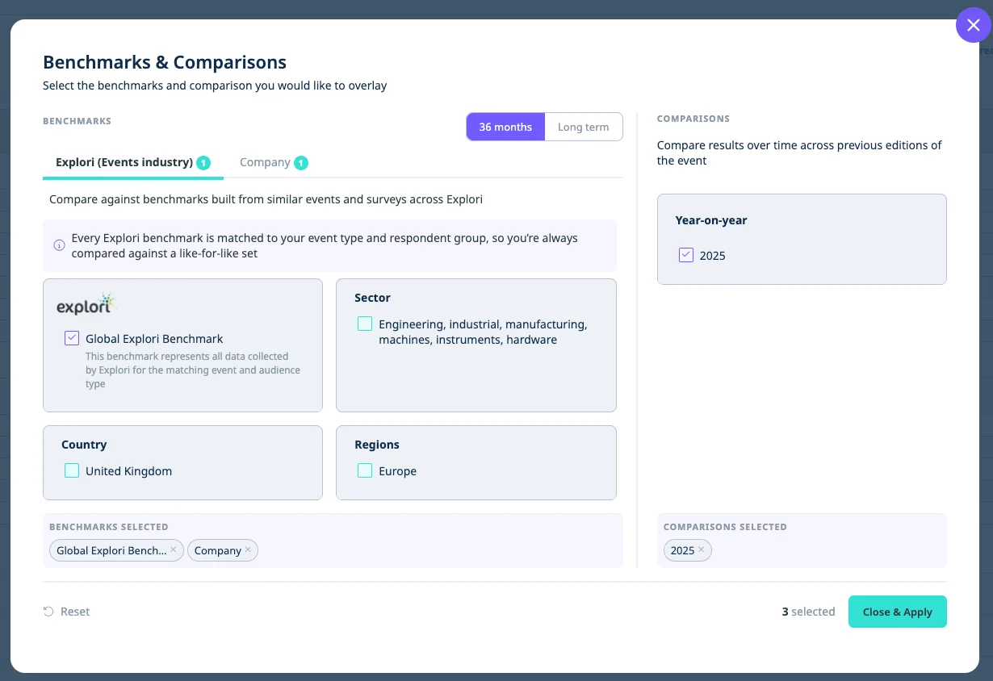Click the Company chip label
The height and width of the screenshot is (681, 993).
218,550
